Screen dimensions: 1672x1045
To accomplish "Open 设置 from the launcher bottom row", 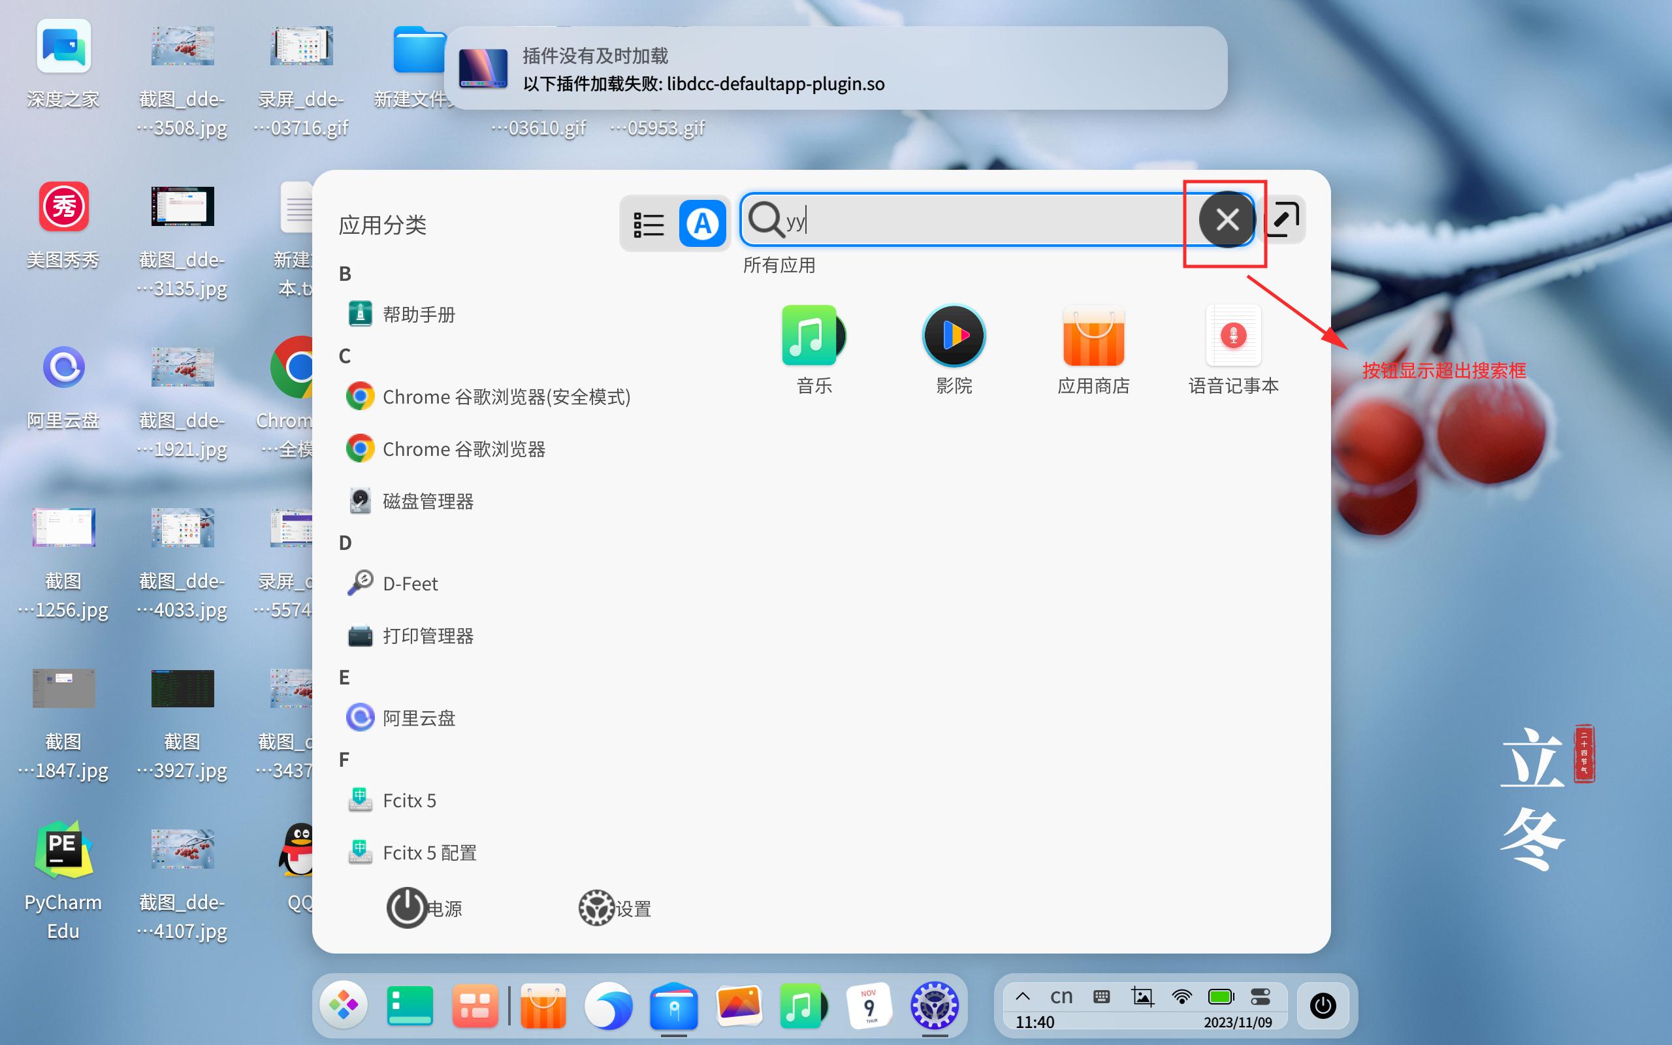I will [597, 907].
